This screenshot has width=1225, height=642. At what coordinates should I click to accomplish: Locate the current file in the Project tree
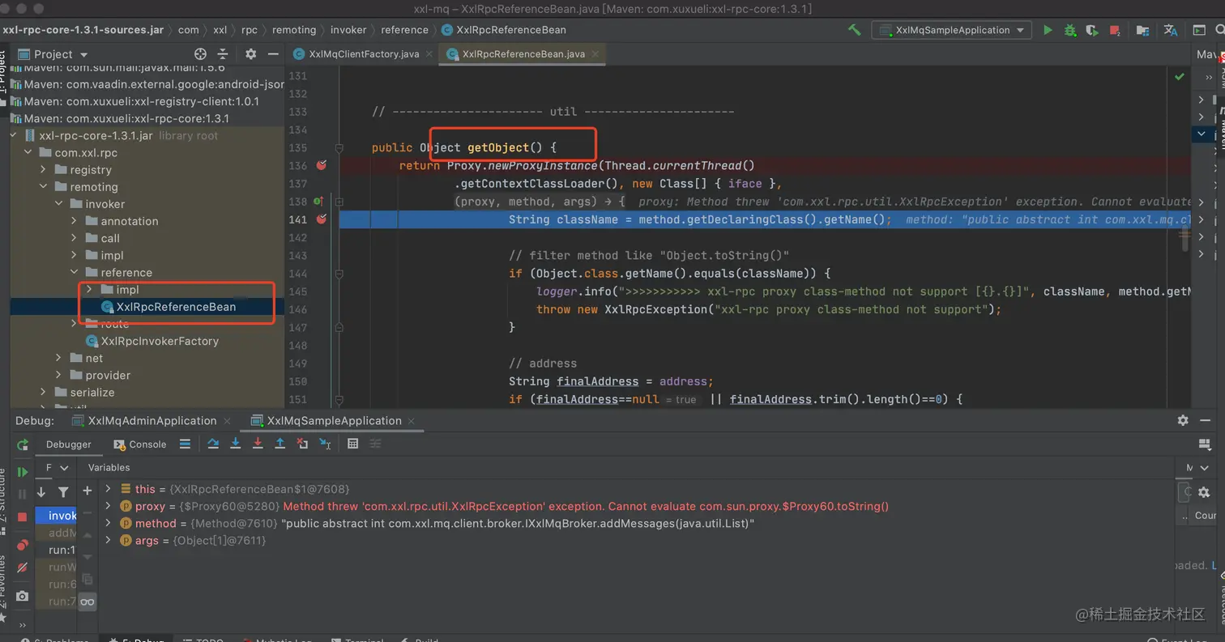201,54
